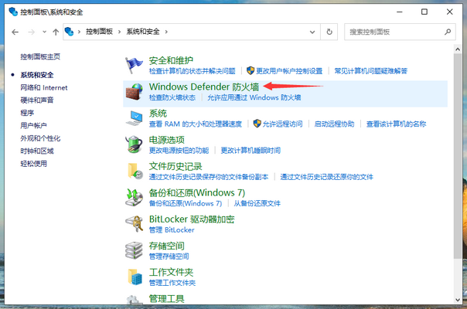Select 网络和 Internet in the sidebar
This screenshot has height=309, width=467.
click(44, 87)
